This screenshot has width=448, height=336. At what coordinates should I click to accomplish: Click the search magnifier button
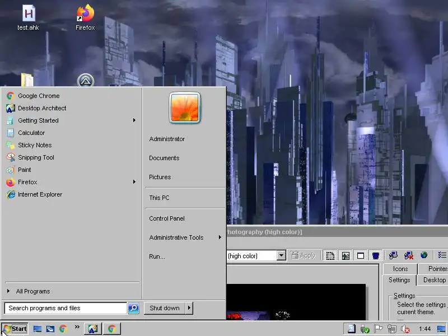[133, 308]
